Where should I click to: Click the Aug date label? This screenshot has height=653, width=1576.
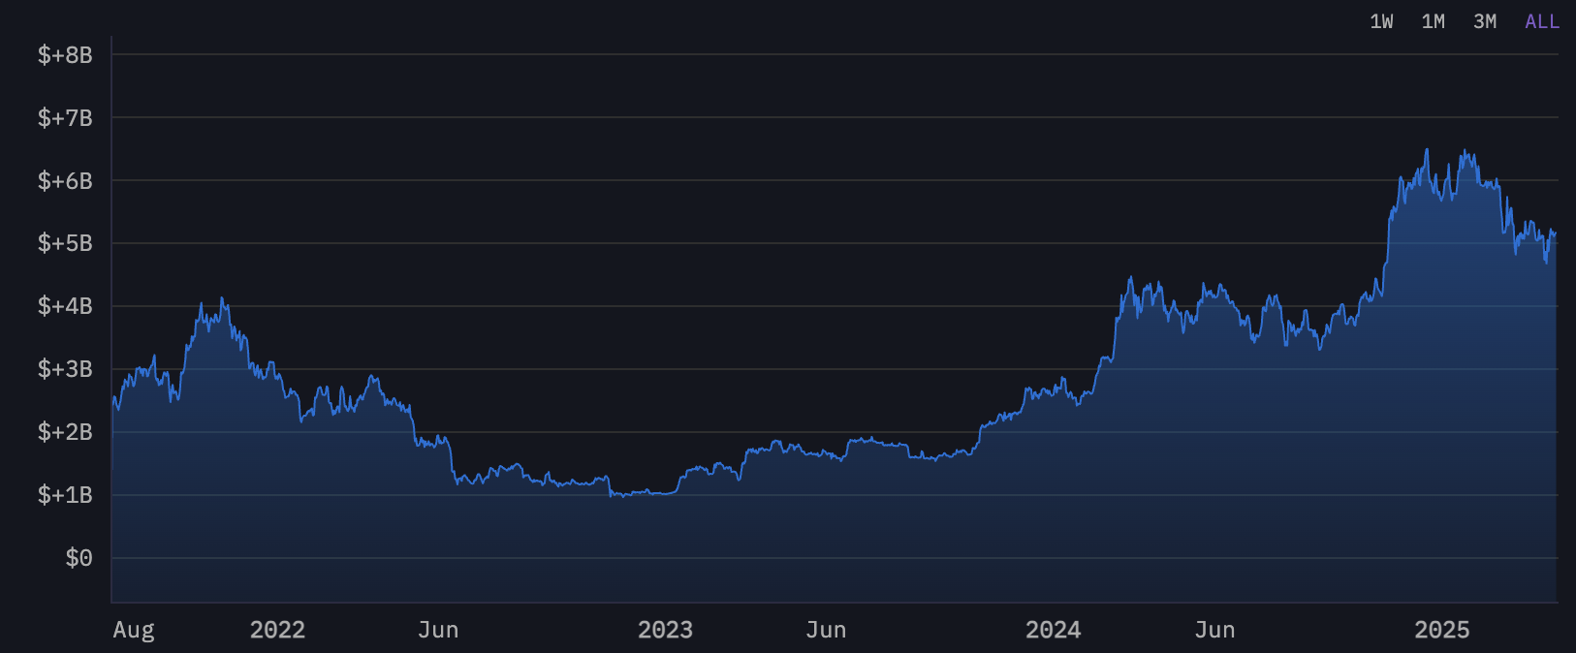pyautogui.click(x=134, y=630)
